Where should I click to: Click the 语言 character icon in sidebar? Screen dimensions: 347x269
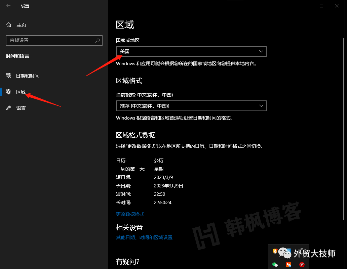pyautogui.click(x=8, y=108)
